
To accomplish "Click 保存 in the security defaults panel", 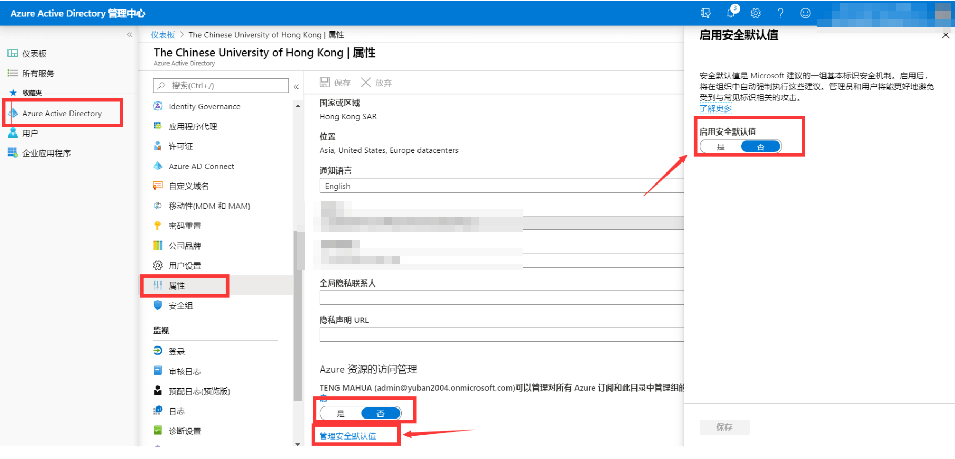I will click(x=724, y=427).
